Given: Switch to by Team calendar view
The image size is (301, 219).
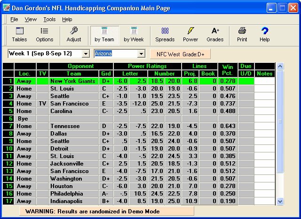Looking at the screenshot, I should [x=104, y=36].
